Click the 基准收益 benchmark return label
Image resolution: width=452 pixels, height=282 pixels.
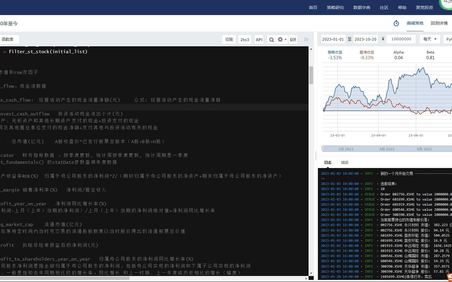[367, 52]
